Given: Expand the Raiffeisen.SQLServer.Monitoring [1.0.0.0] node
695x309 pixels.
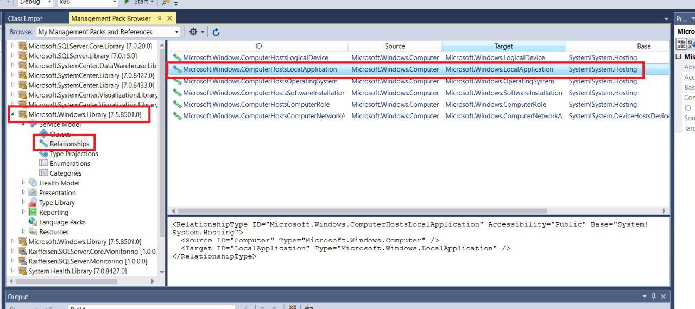Looking at the screenshot, I should coord(13,261).
